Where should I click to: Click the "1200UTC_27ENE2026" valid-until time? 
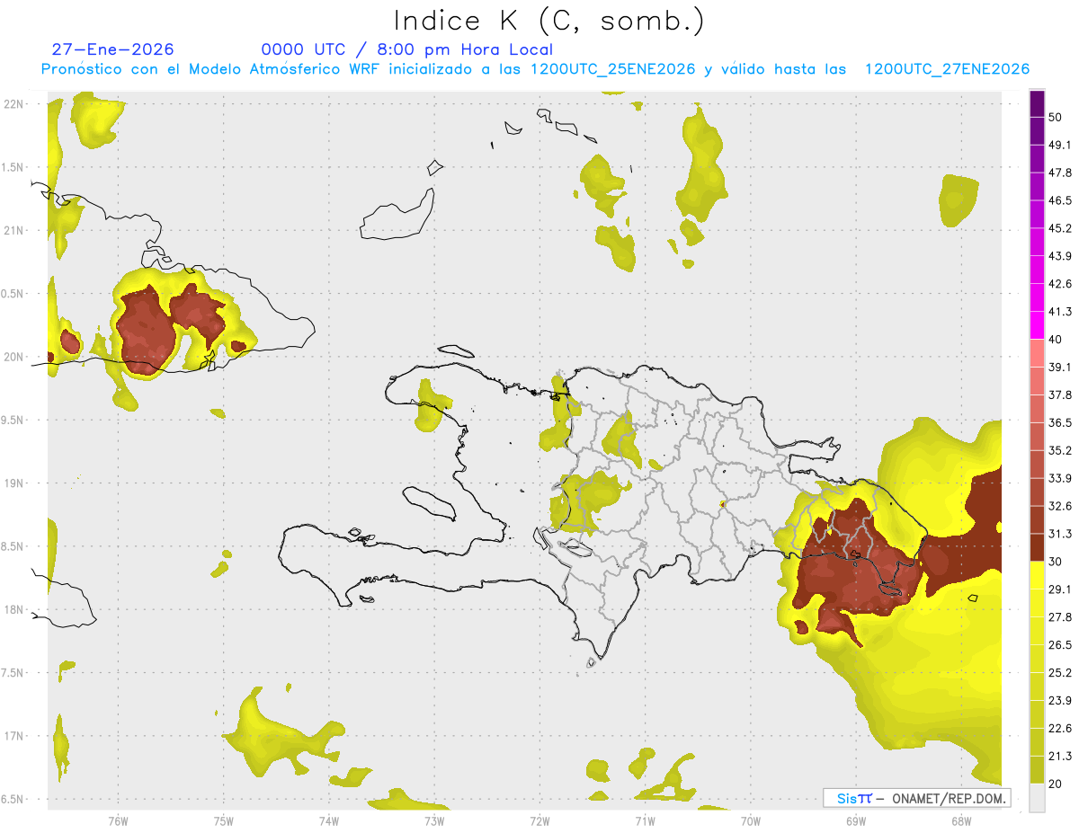(x=947, y=69)
